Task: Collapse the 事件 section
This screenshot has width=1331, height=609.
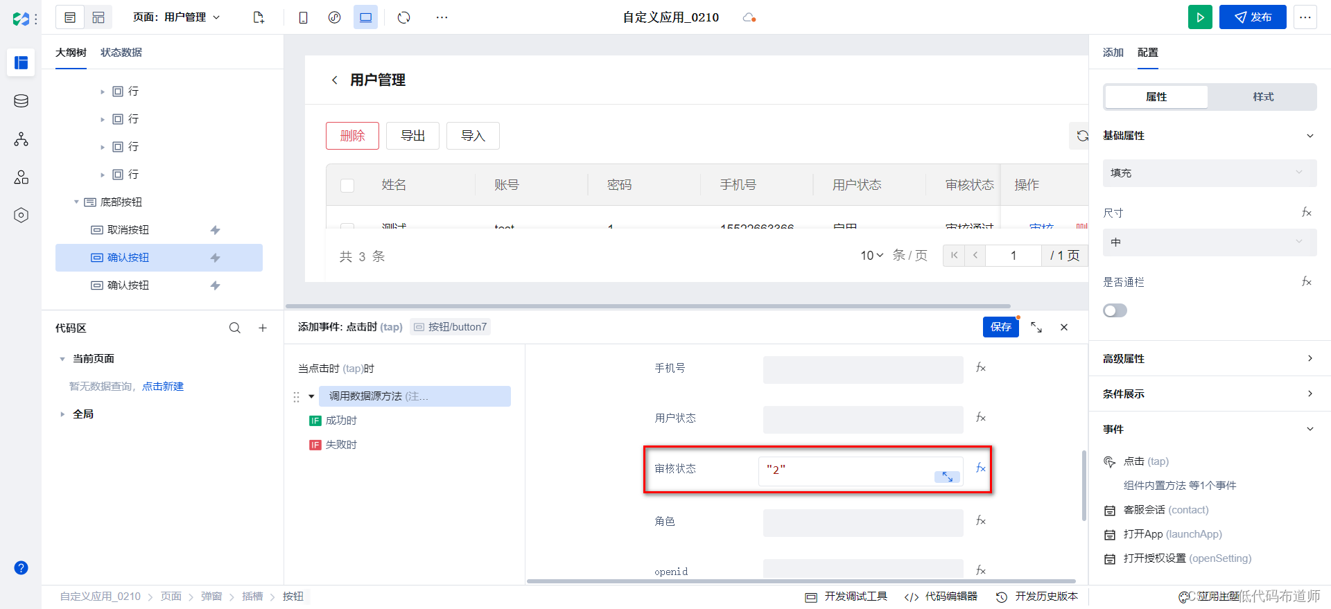Action: point(1310,429)
